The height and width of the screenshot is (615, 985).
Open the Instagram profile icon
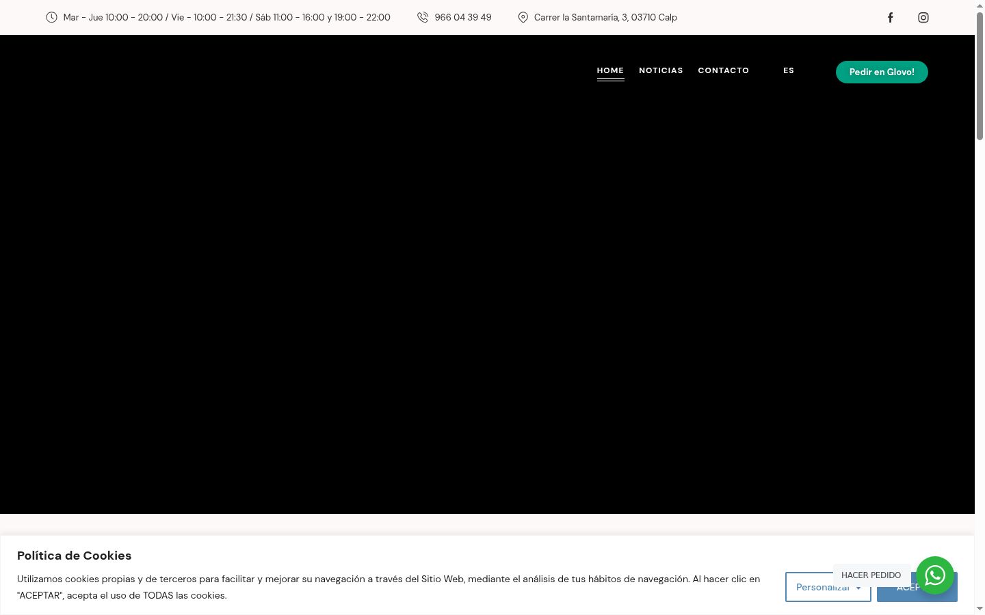coord(923,18)
